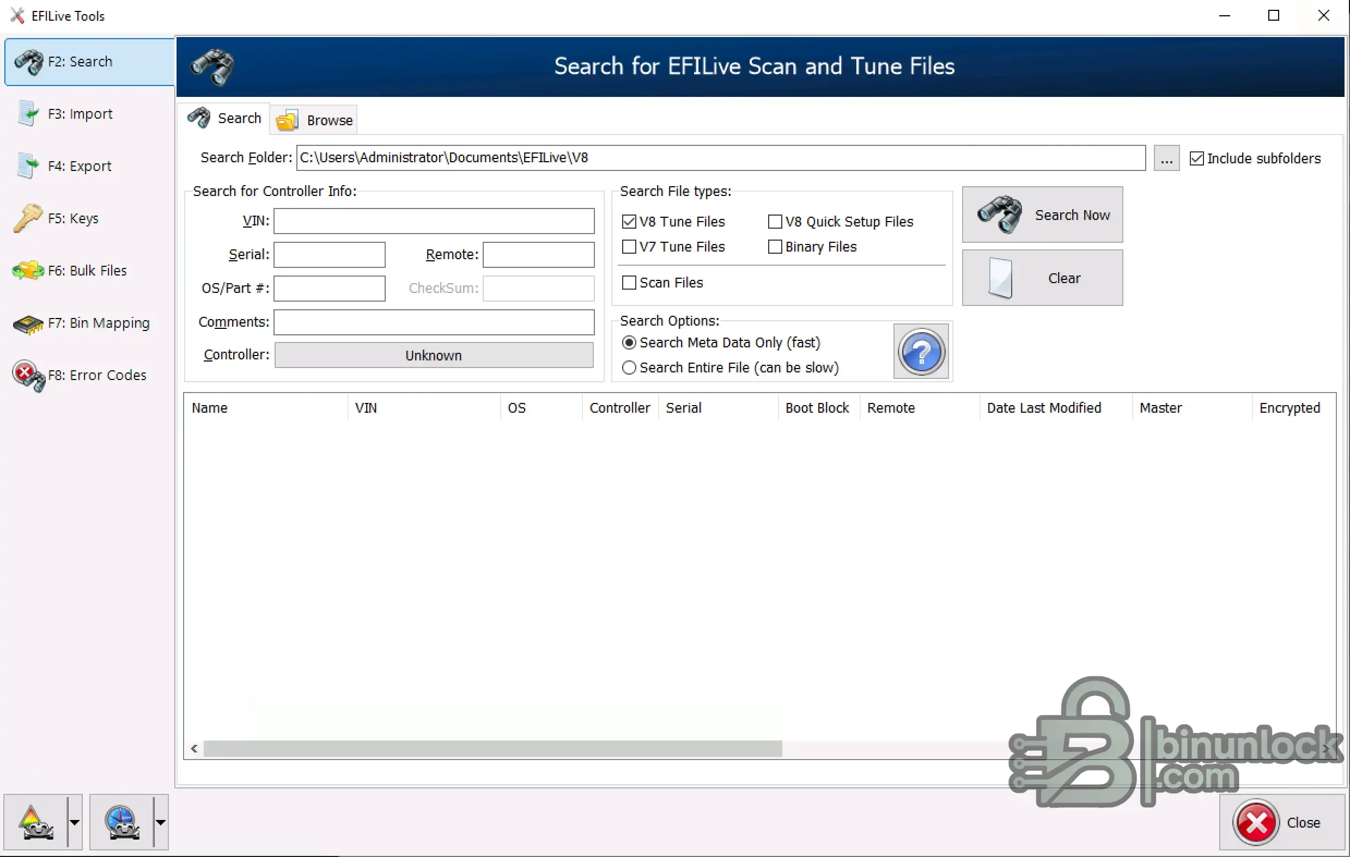1350x857 pixels.
Task: Sort results by Name column
Action: [266, 408]
